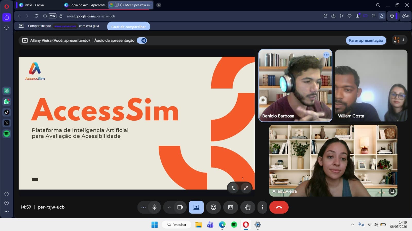Select Wiliam Costa video tile
This screenshot has height=231, width=412.
point(371,85)
